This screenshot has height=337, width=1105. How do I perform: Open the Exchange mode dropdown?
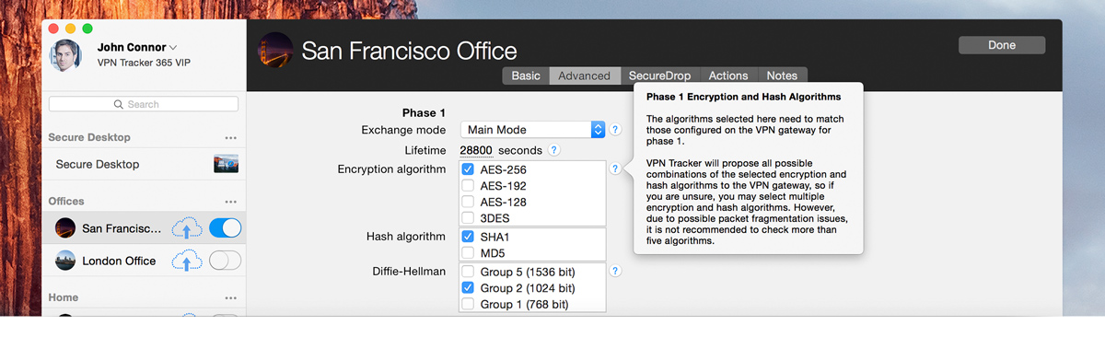(x=532, y=130)
